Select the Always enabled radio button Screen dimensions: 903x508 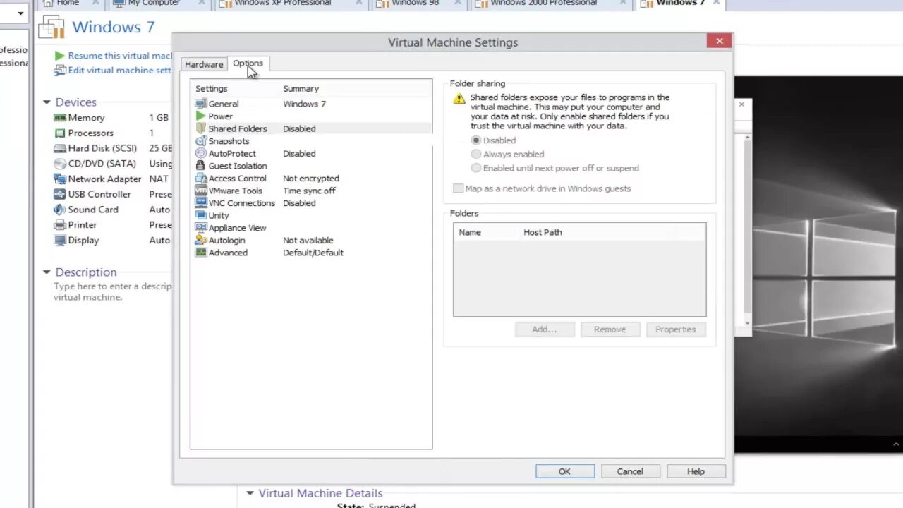click(x=475, y=154)
